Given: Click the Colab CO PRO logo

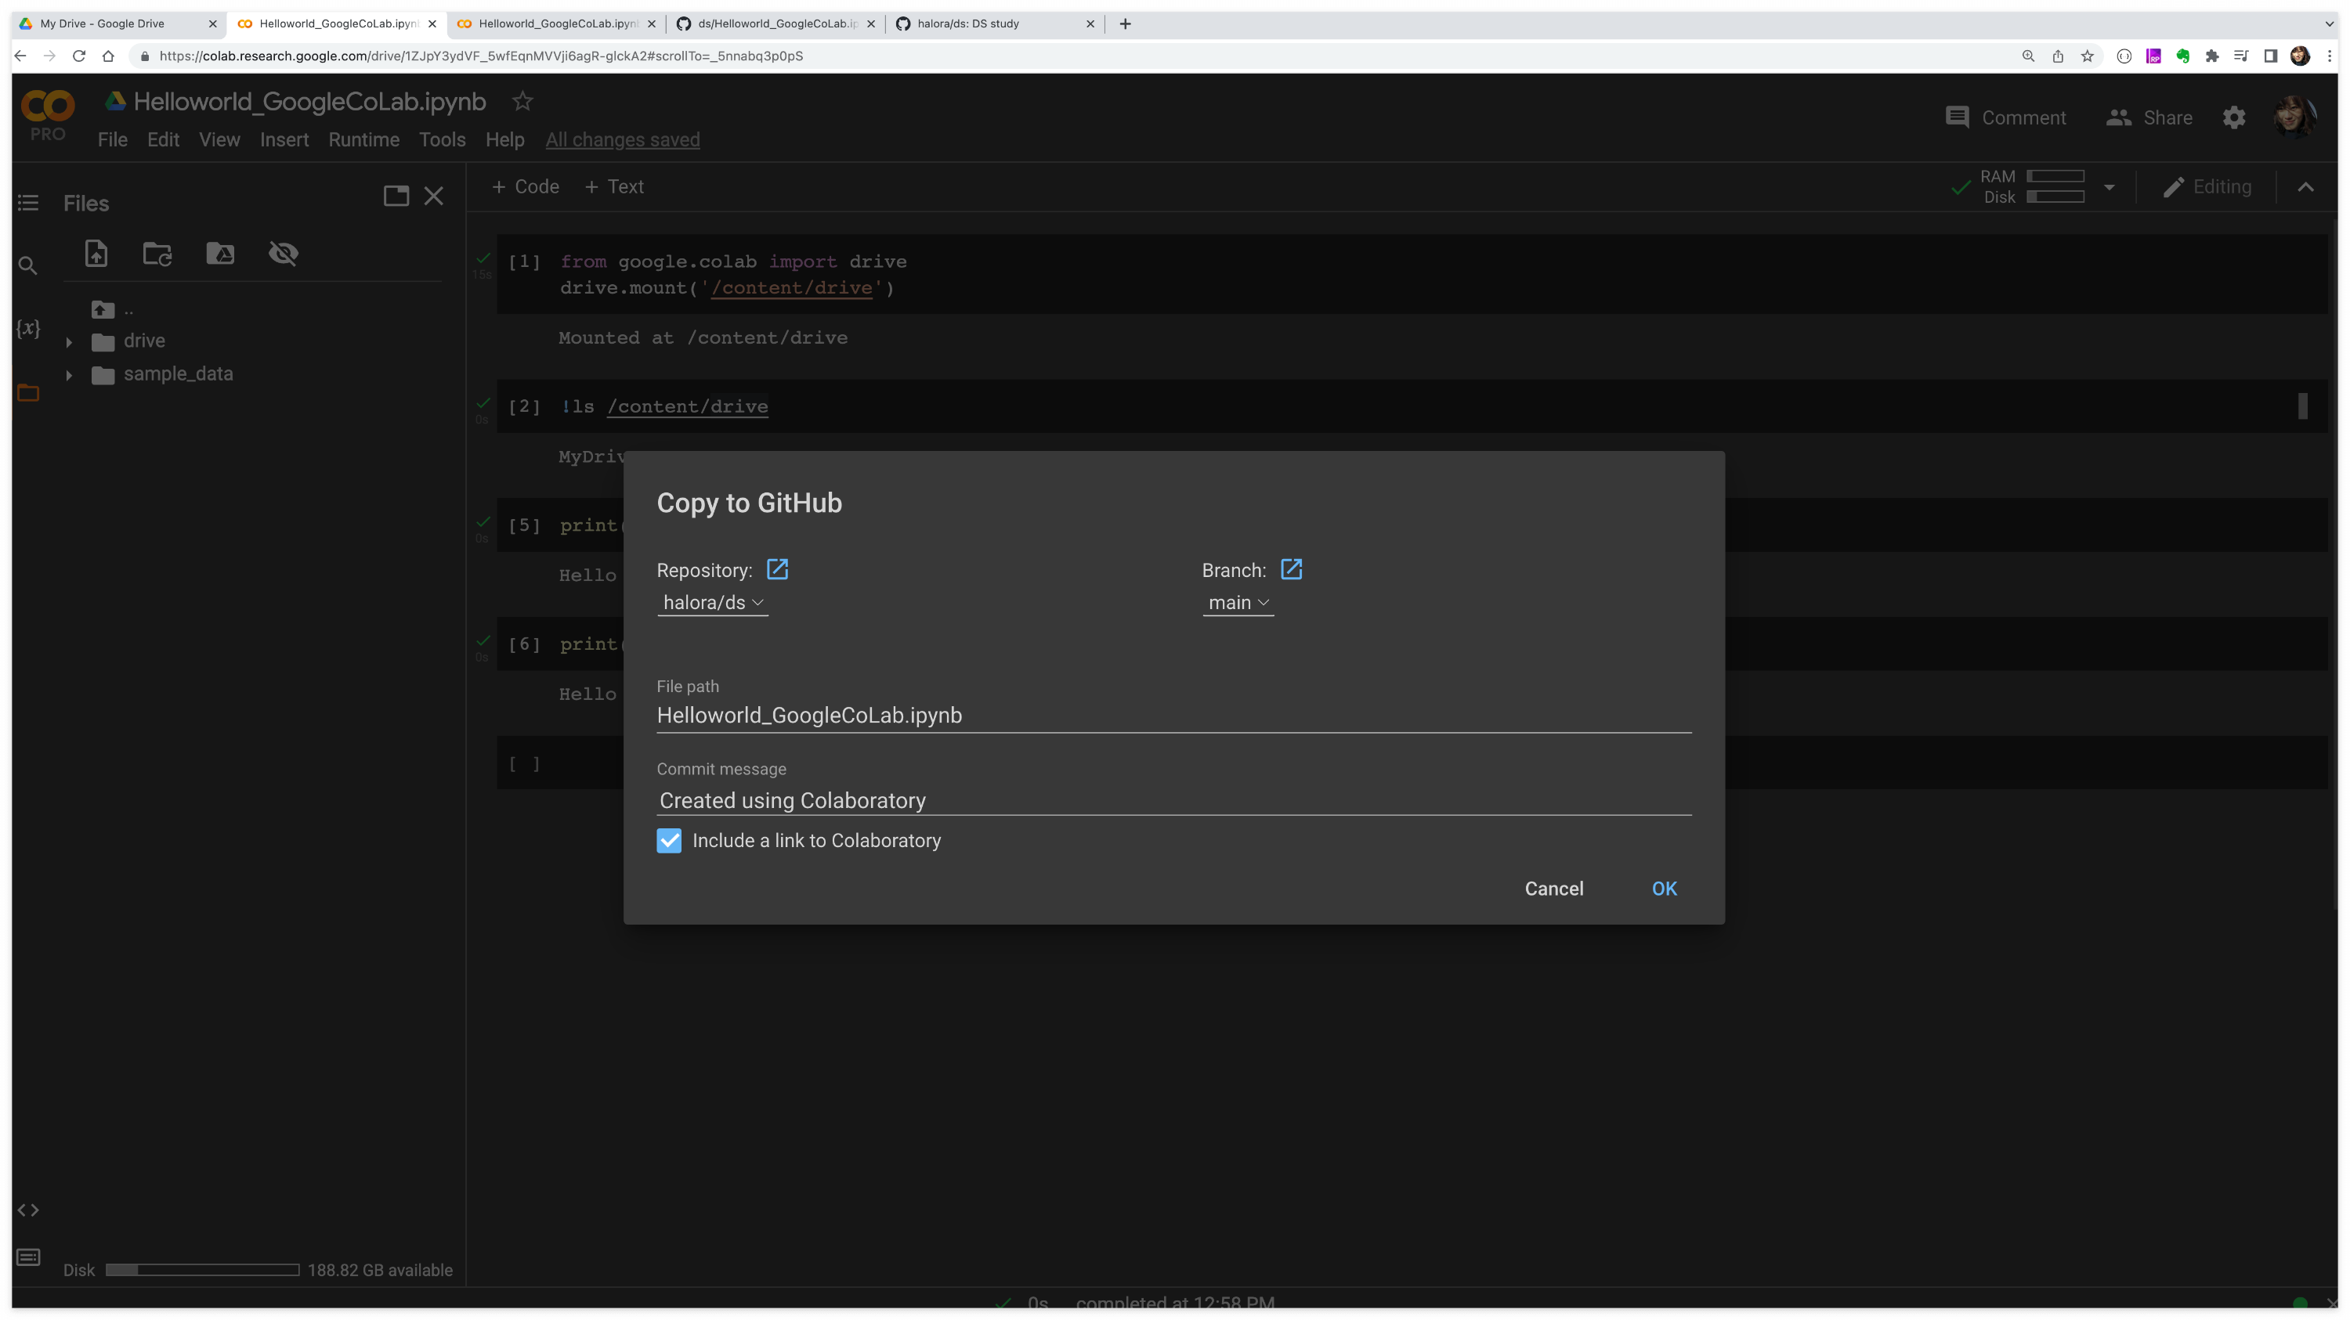Looking at the screenshot, I should (x=48, y=115).
